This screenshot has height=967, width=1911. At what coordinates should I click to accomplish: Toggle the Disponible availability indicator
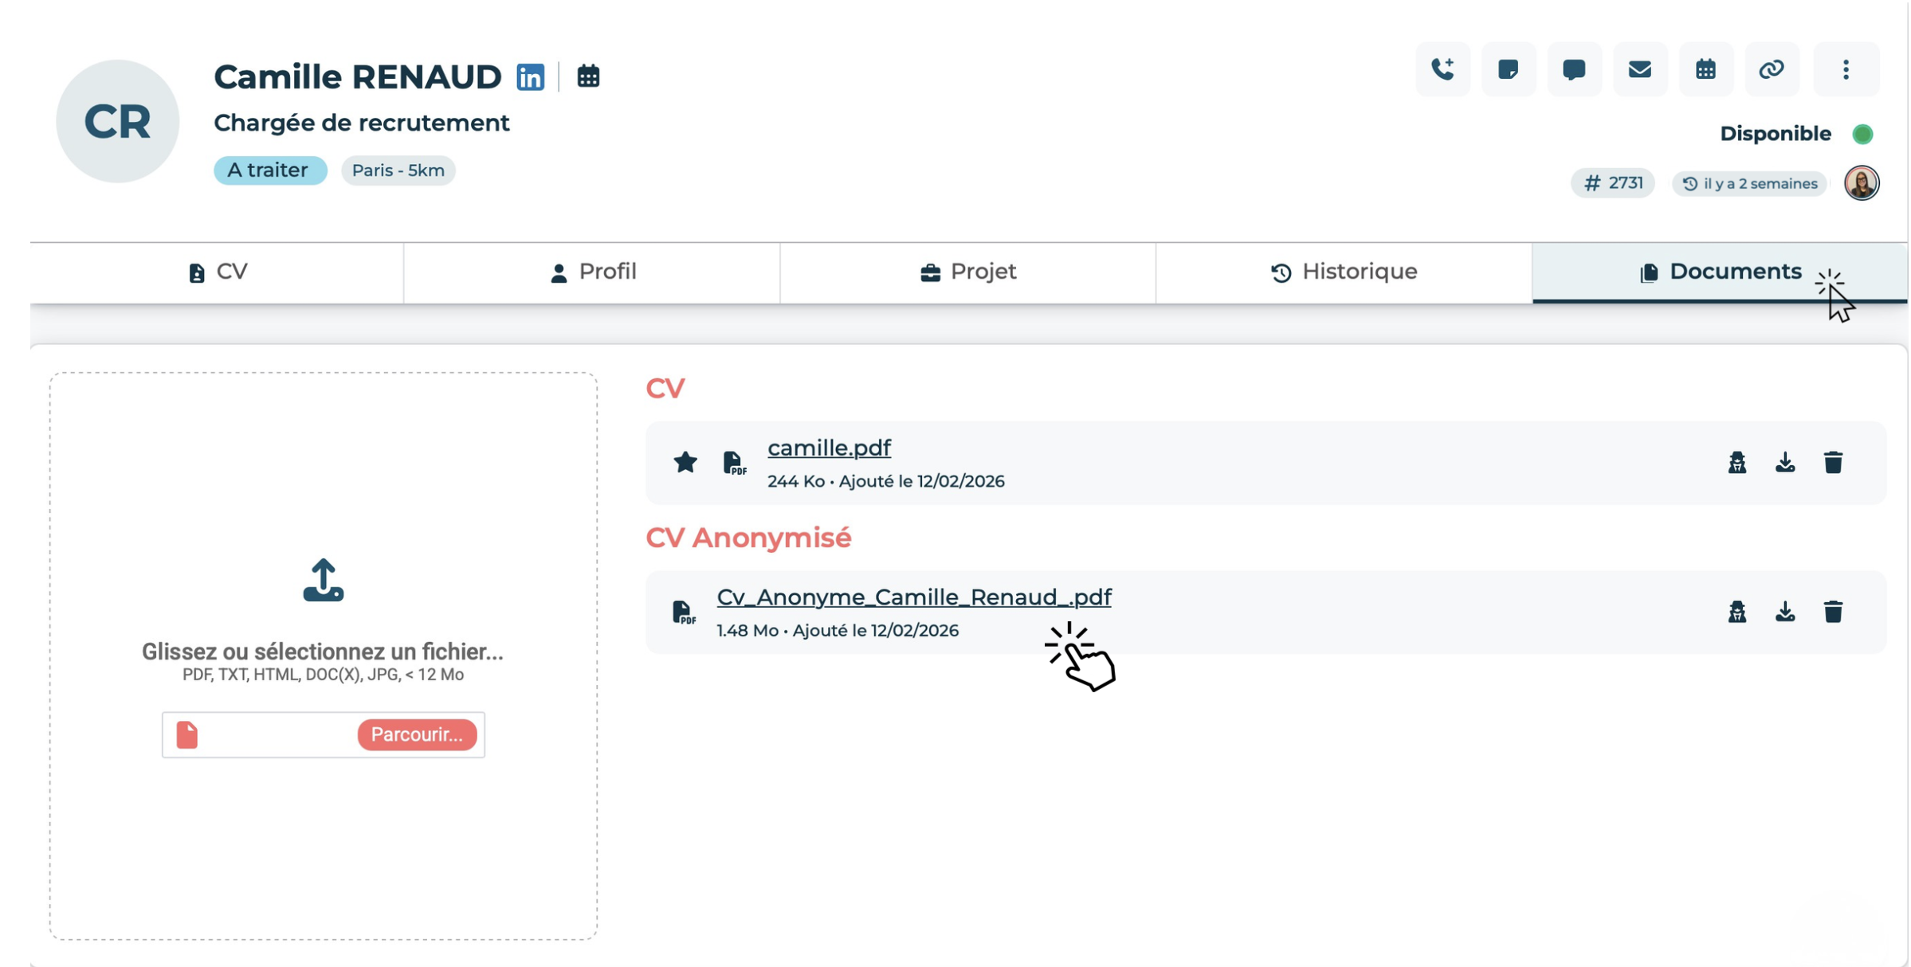click(1862, 134)
